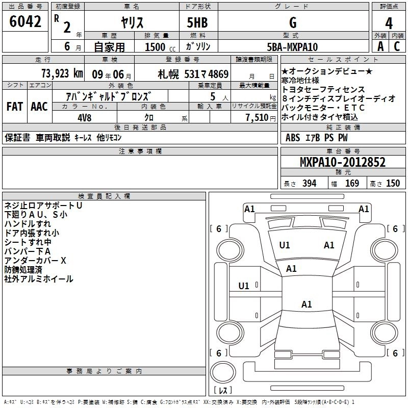Screen dimensions: 408x408
Task: Click the 防錆処理済 inspector note
Action: pos(23,270)
